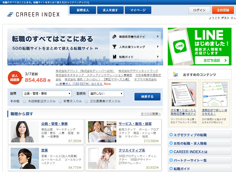
Task: Click the サービス・販売・接客 waitress photo
Action: point(102,132)
